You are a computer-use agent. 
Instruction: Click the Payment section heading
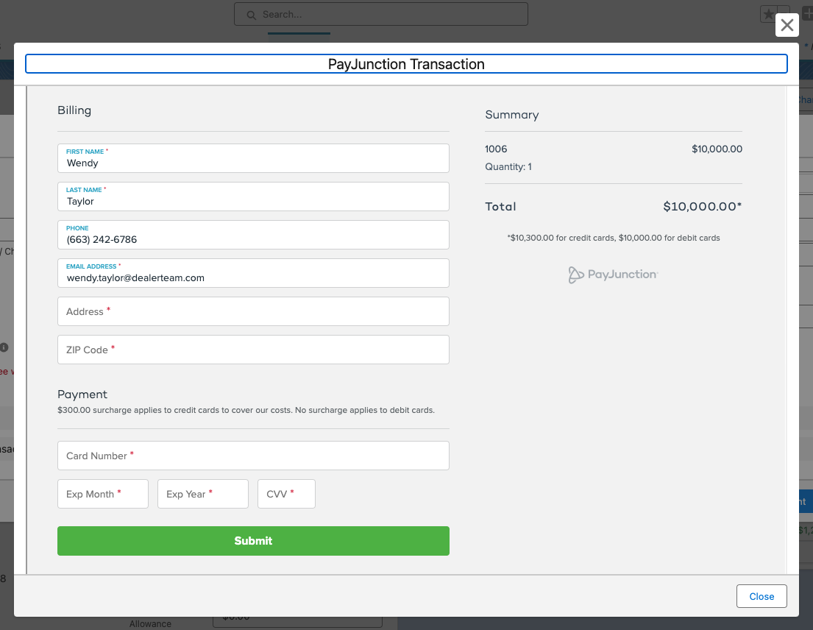pos(82,394)
